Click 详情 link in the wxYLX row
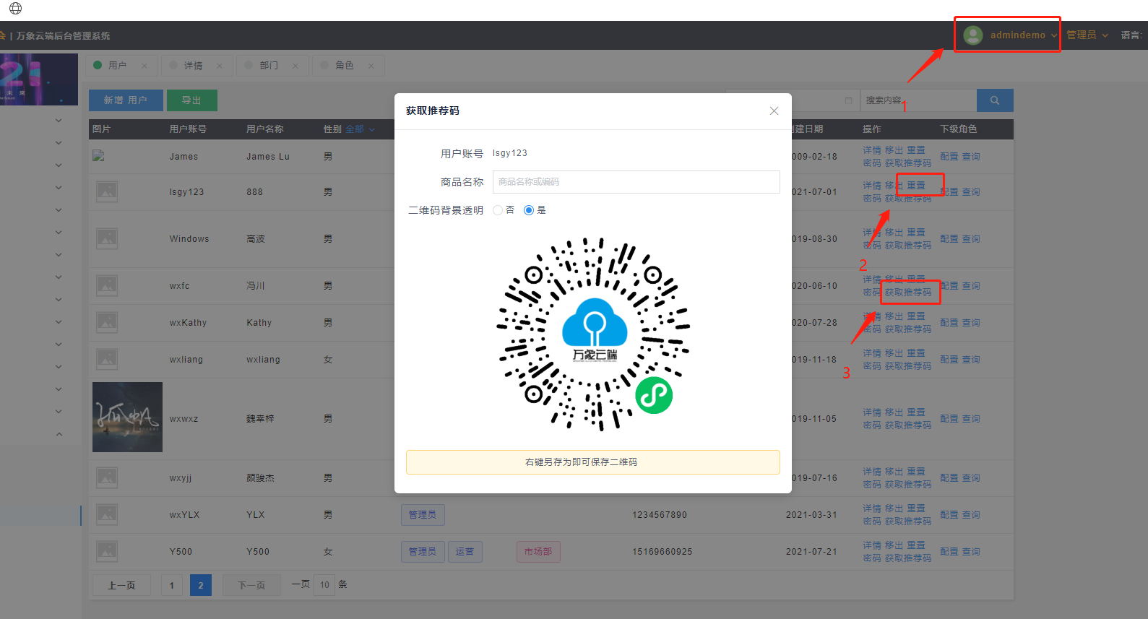 click(872, 508)
